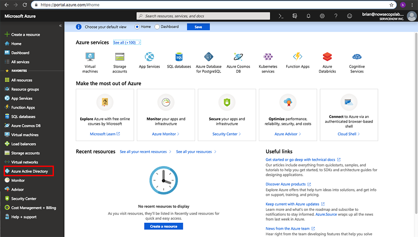Image resolution: width=418 pixels, height=237 pixels.
Task: Open Azure Active Directory in sidebar
Action: click(29, 171)
